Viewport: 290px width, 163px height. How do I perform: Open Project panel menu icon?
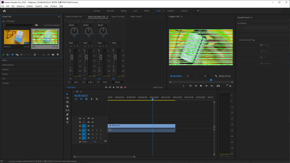59,17
